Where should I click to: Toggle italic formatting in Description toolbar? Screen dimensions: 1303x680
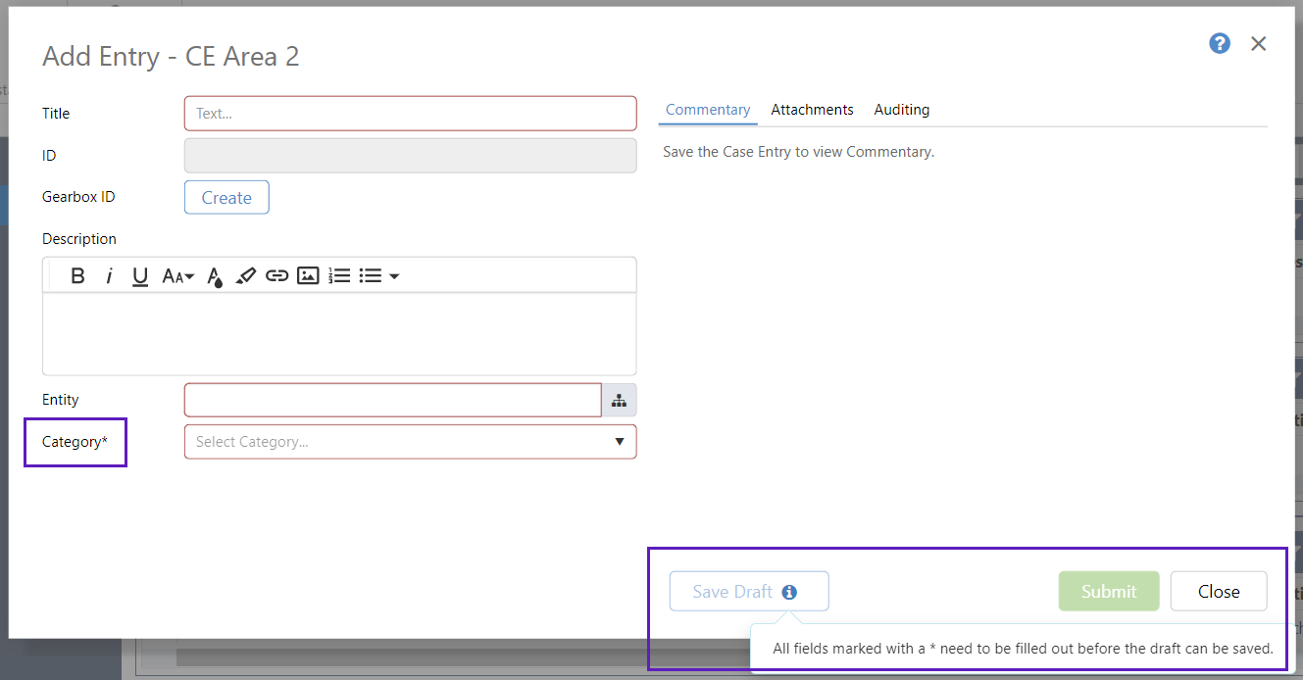pyautogui.click(x=110, y=276)
